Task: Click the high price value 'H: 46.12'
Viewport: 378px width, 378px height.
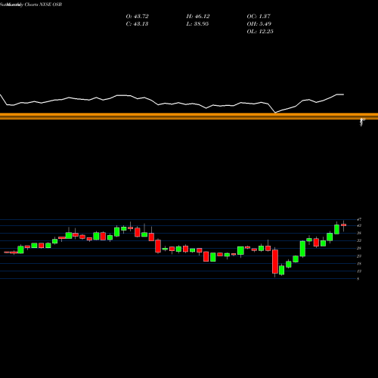Action: point(198,17)
